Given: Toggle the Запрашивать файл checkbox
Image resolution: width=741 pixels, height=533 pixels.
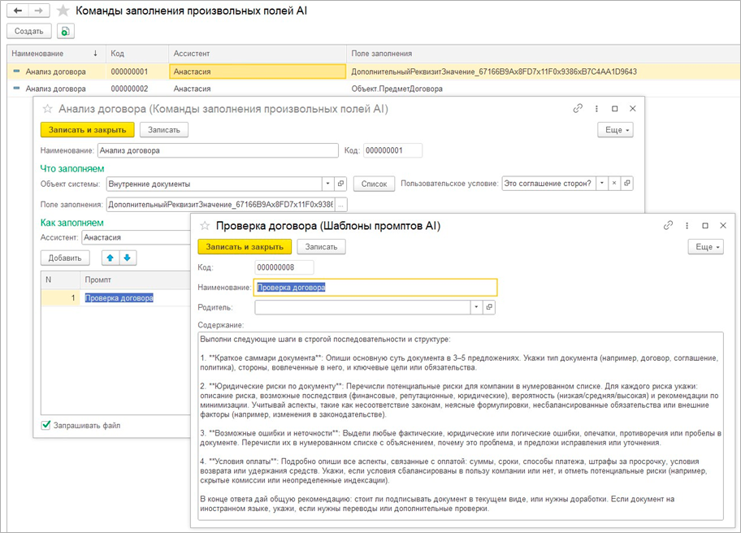Looking at the screenshot, I should [x=45, y=425].
